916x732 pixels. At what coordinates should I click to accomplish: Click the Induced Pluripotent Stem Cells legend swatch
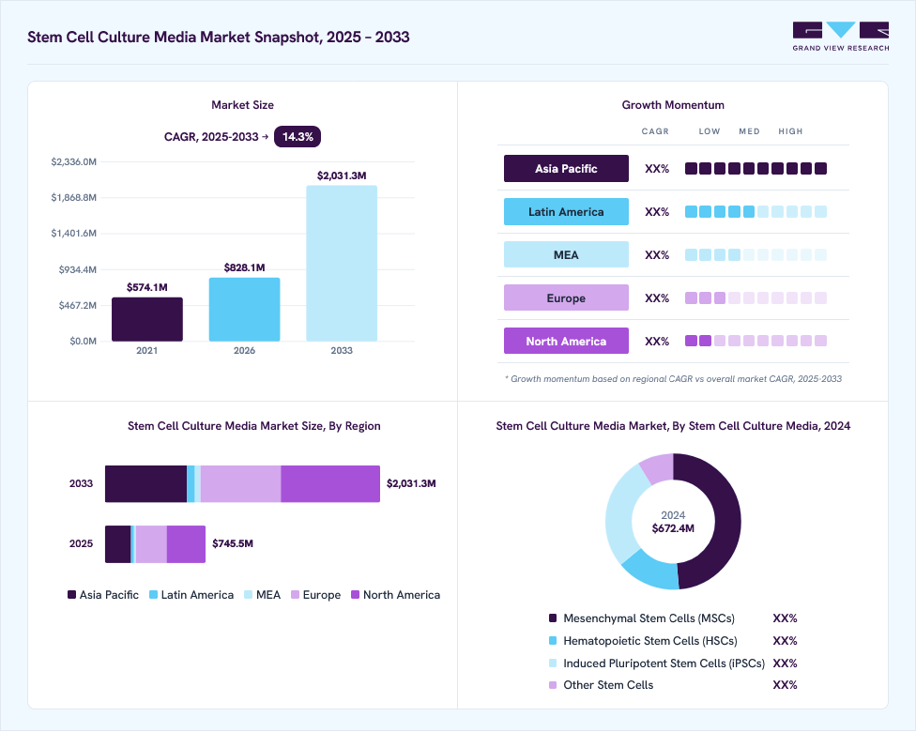pos(553,663)
